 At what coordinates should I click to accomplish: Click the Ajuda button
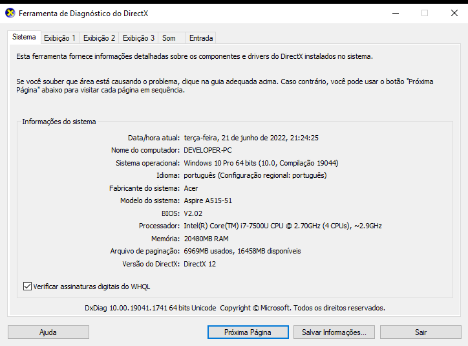coord(48,332)
